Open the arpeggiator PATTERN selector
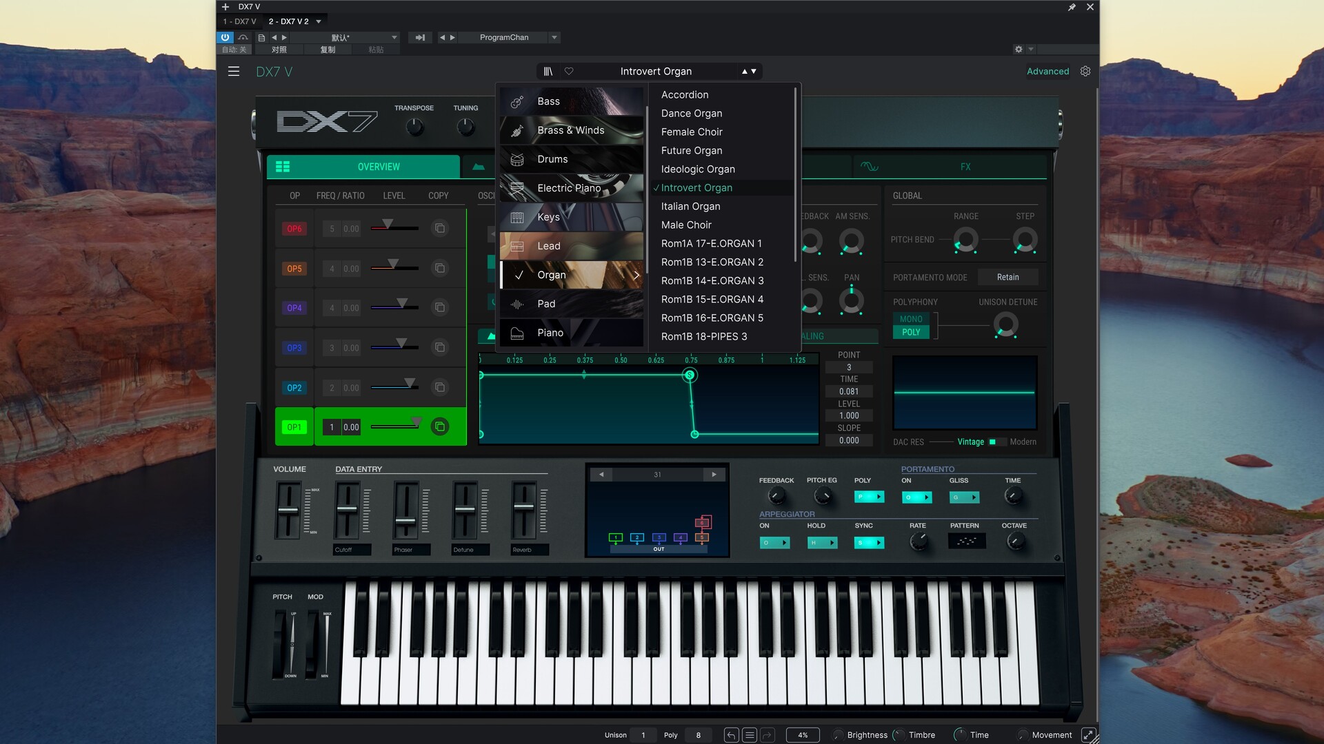Viewport: 1324px width, 744px height. click(966, 541)
